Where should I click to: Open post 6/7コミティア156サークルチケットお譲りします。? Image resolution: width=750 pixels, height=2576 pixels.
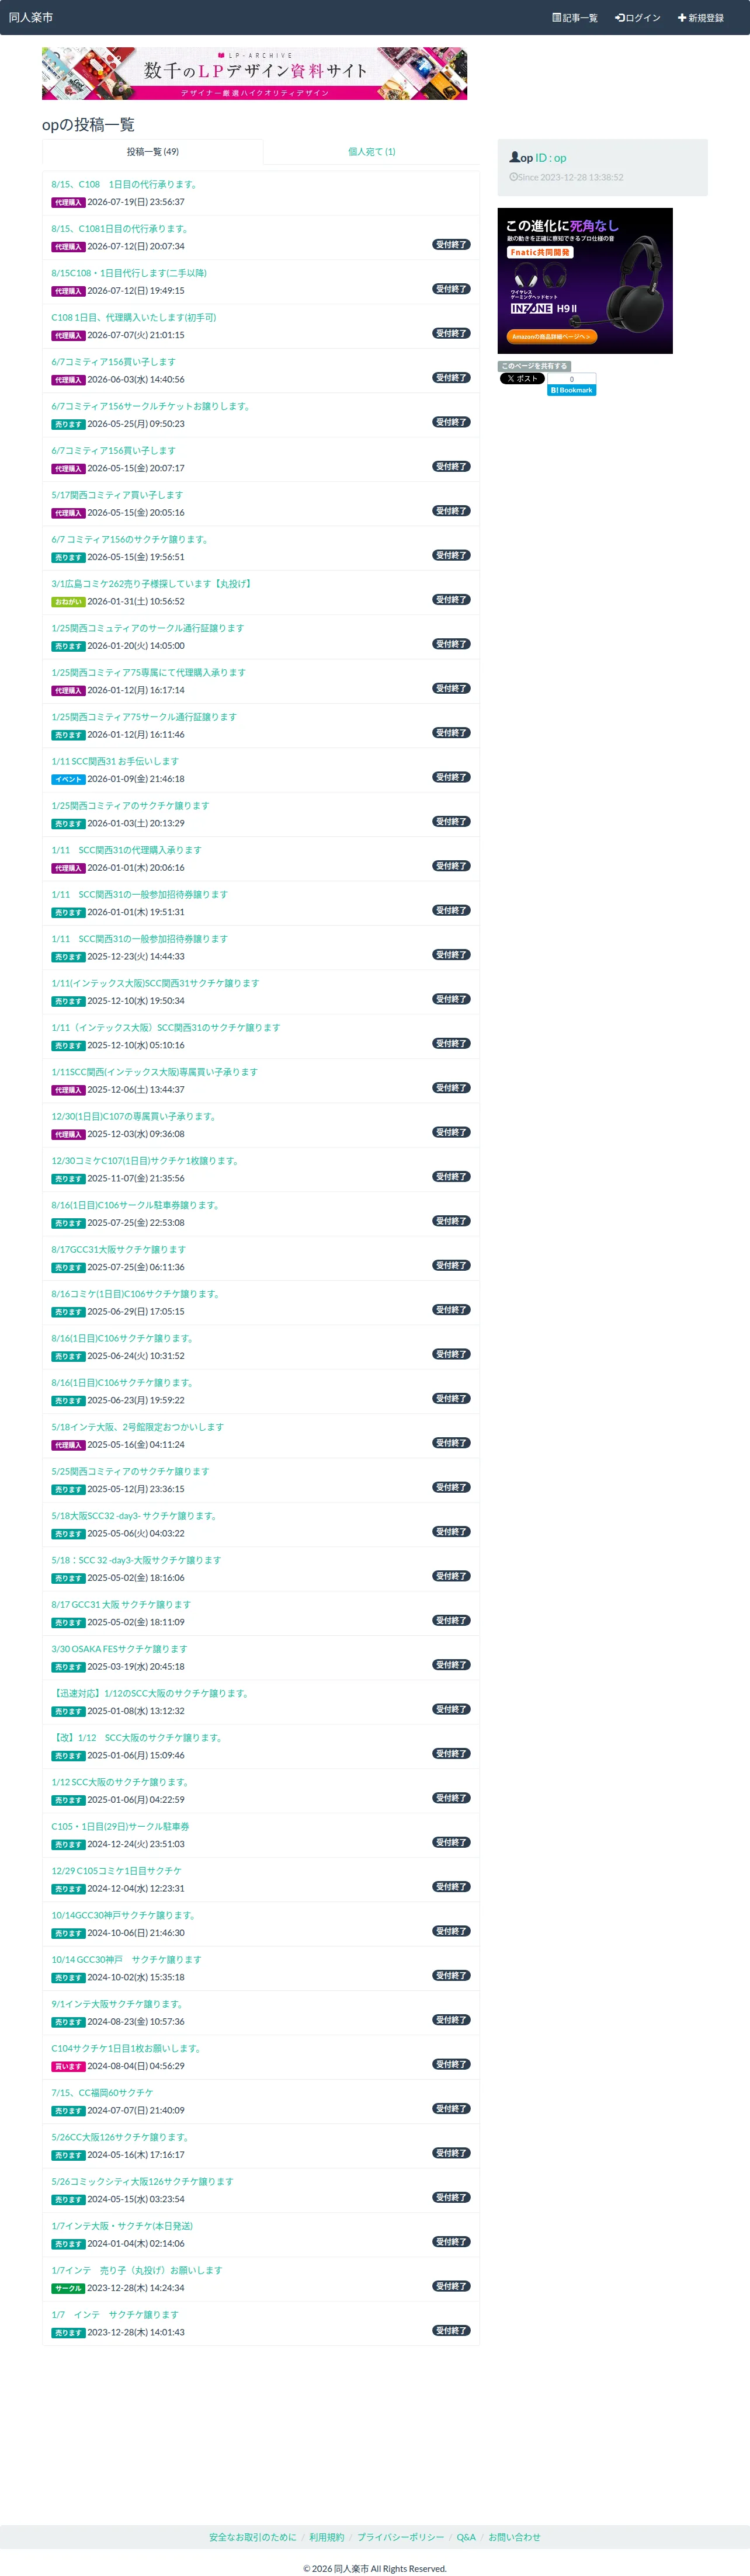coord(151,407)
